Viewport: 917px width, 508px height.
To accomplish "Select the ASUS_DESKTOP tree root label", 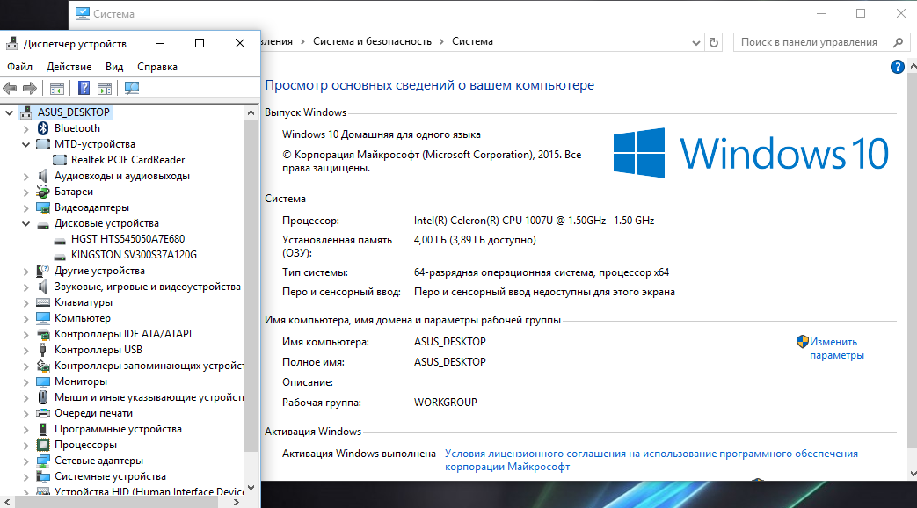I will click(x=74, y=112).
